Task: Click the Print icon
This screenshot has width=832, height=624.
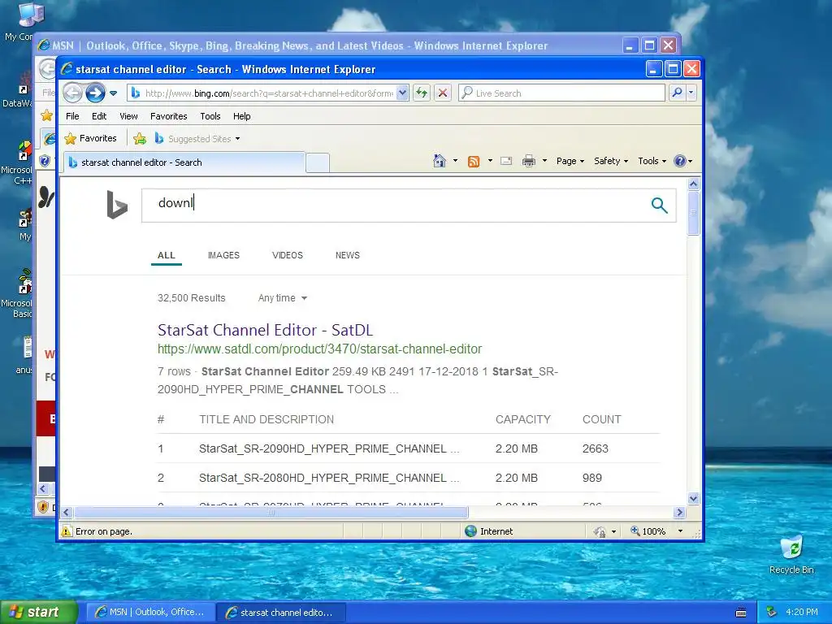Action: pos(528,161)
